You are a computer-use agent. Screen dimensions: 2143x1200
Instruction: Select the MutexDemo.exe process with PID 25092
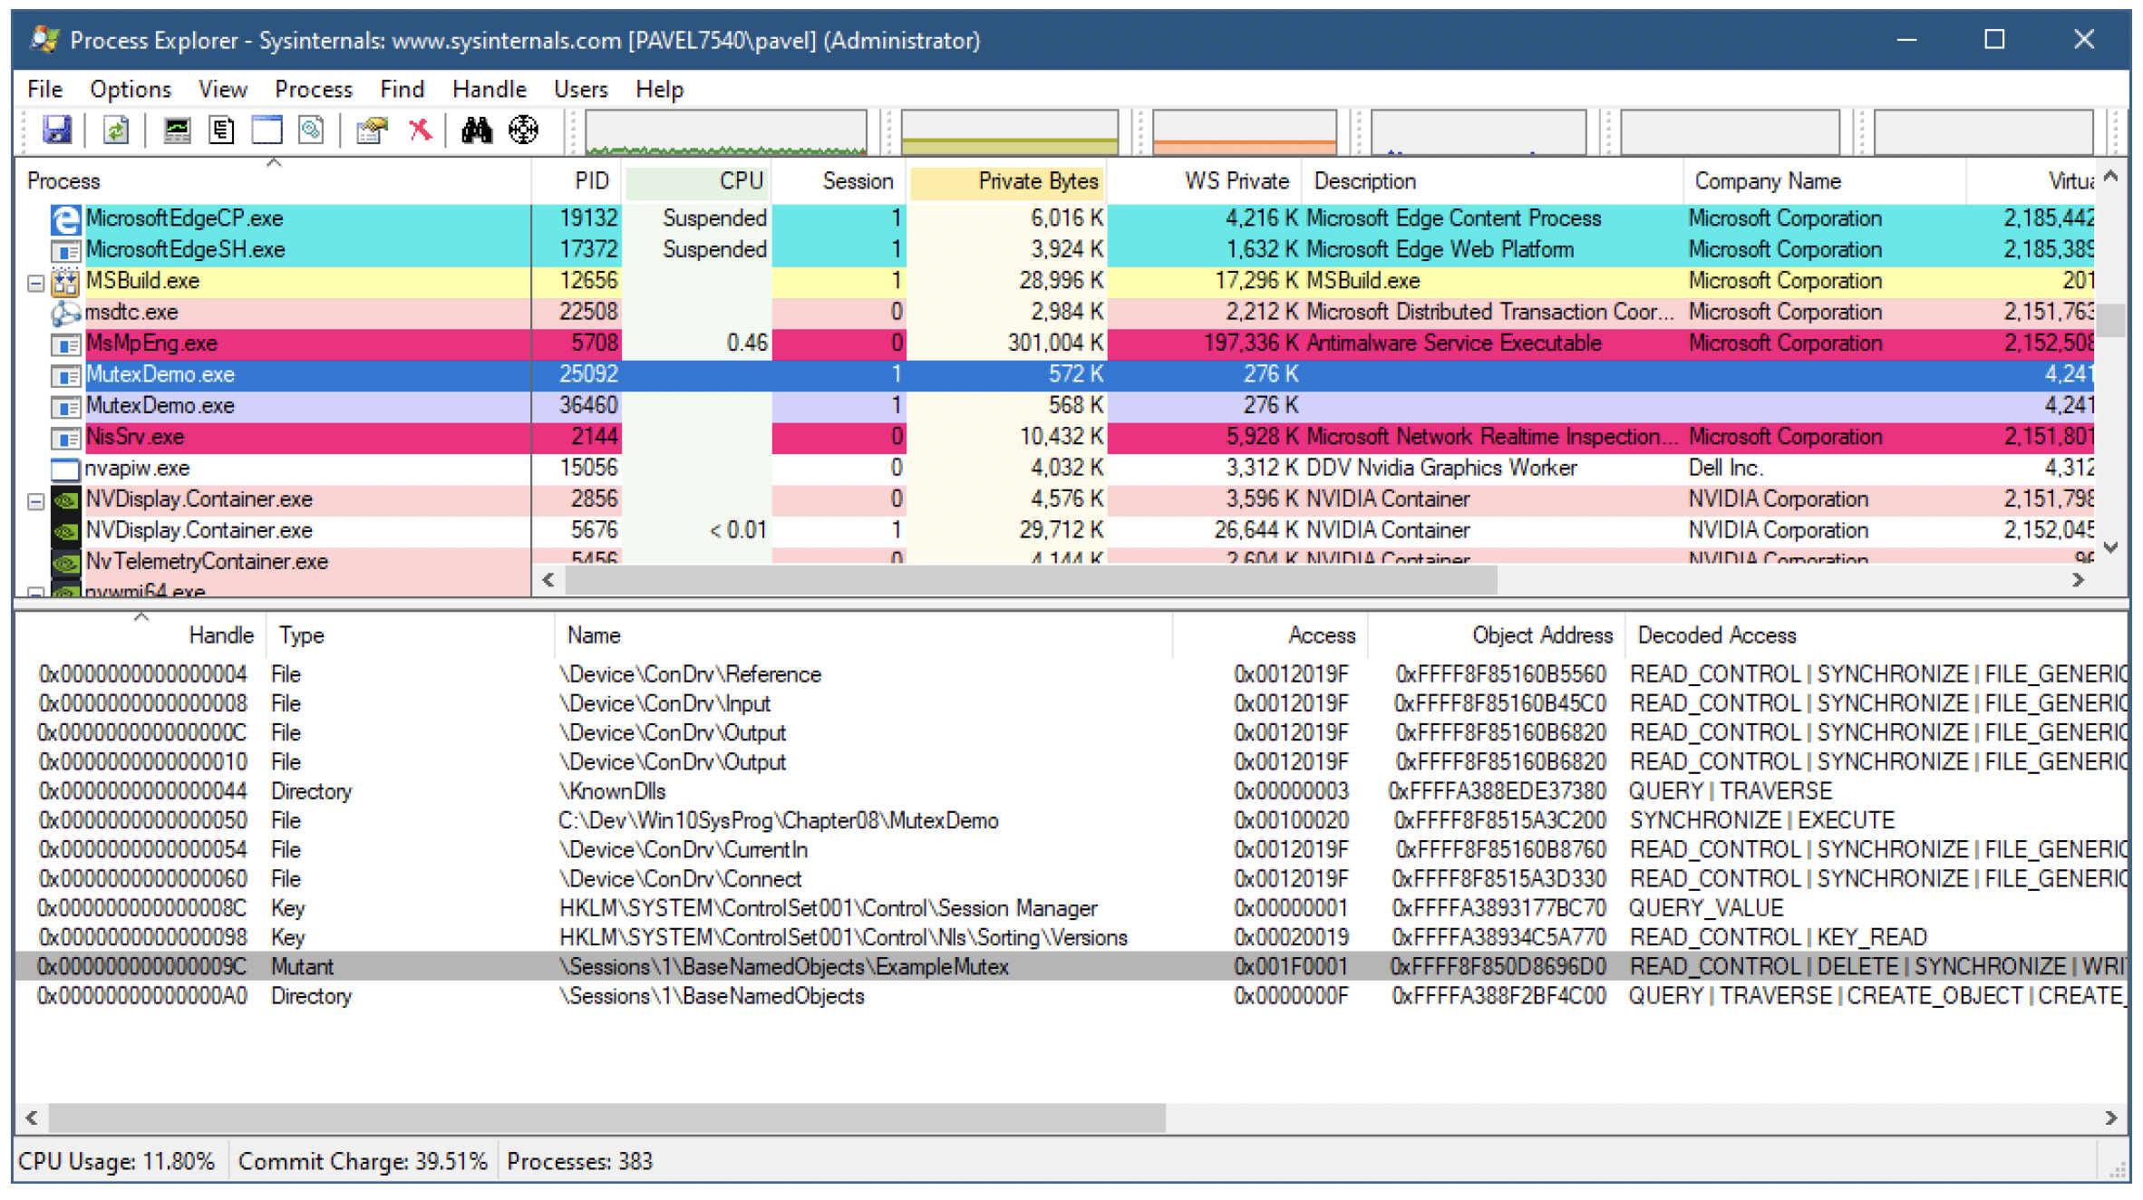click(x=1055, y=375)
